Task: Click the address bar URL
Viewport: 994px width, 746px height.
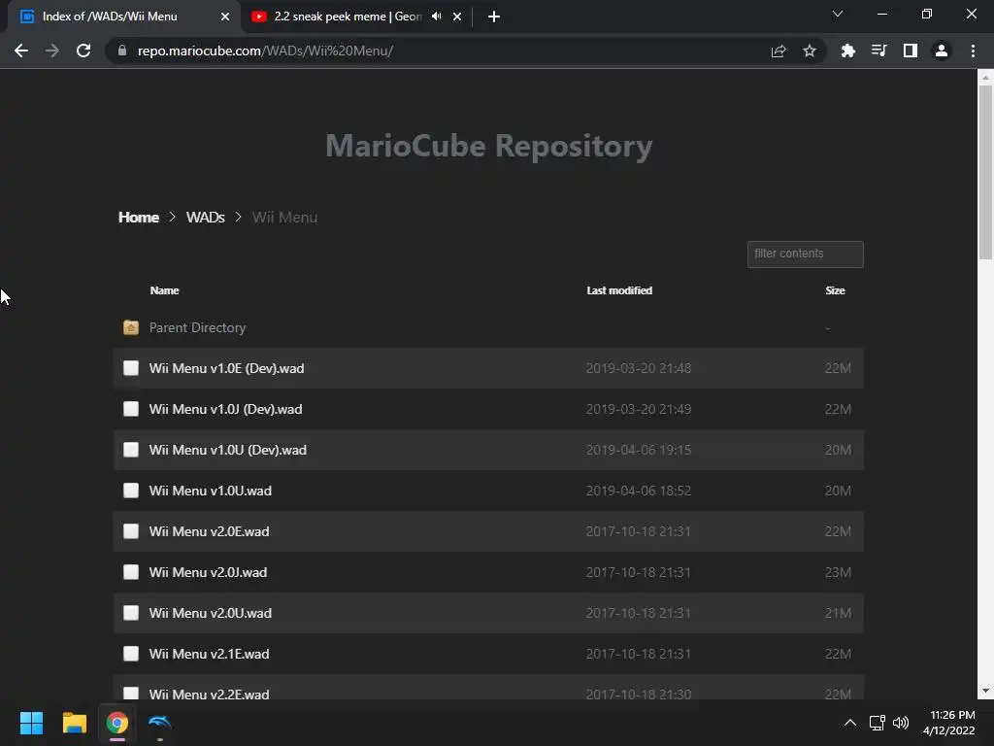Action: [x=265, y=51]
